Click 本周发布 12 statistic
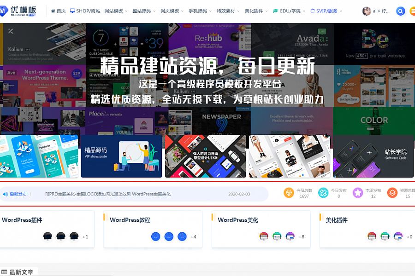Viewport: 415px width, 276px height. point(373,193)
